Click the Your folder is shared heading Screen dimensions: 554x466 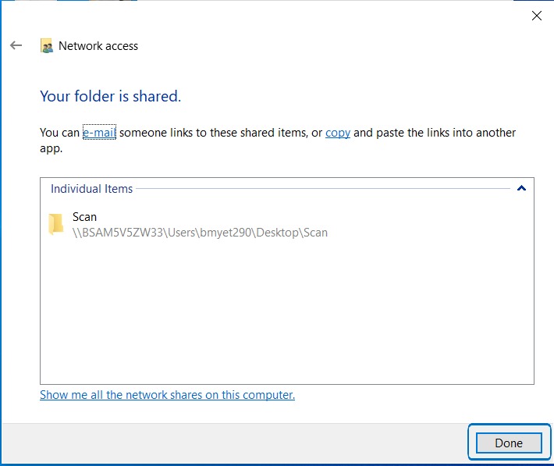(110, 97)
